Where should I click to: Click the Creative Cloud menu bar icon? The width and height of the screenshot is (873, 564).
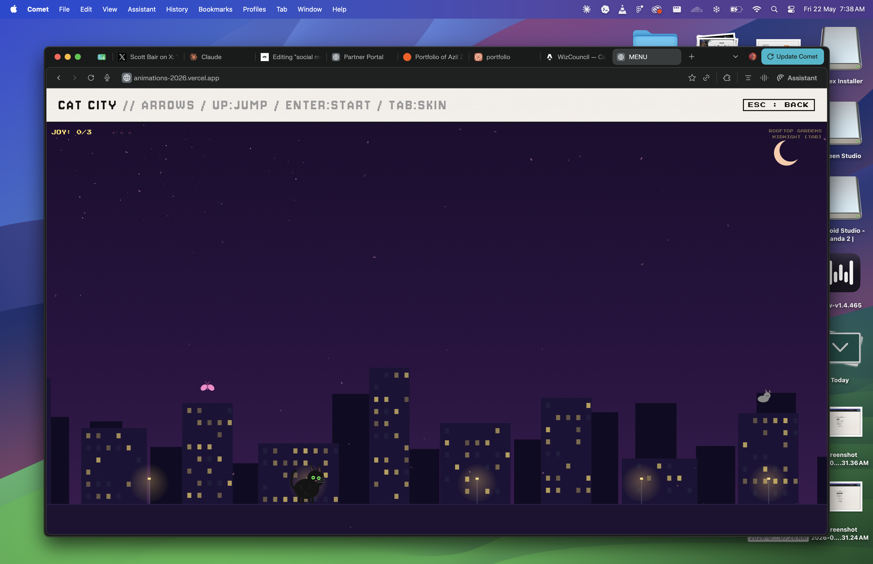click(657, 9)
